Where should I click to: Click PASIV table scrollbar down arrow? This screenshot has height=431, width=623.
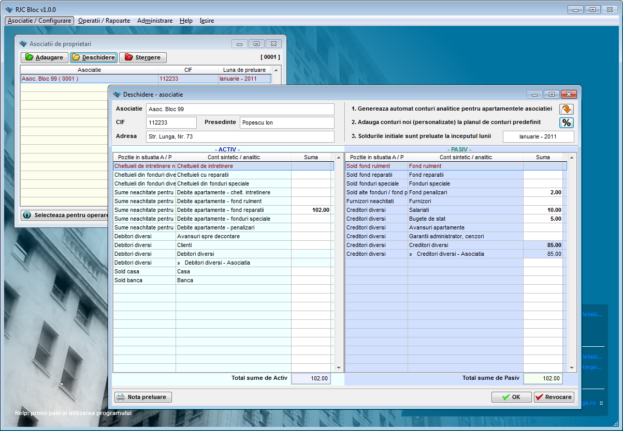pyautogui.click(x=572, y=367)
